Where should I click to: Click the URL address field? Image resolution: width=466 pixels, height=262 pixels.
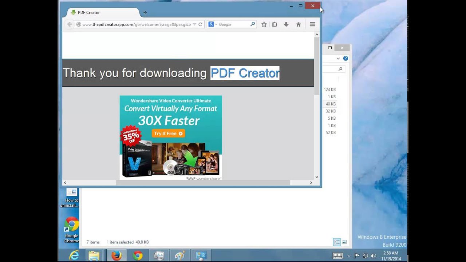point(136,24)
